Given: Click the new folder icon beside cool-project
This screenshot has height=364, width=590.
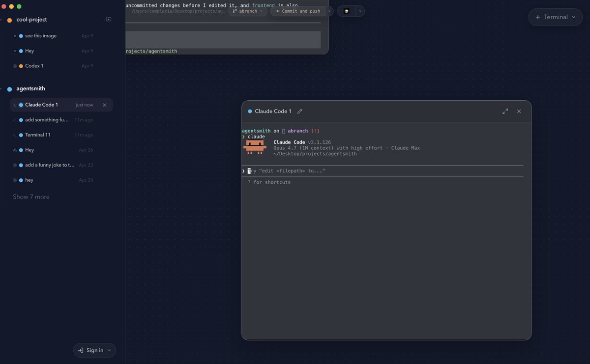Looking at the screenshot, I should point(109,19).
